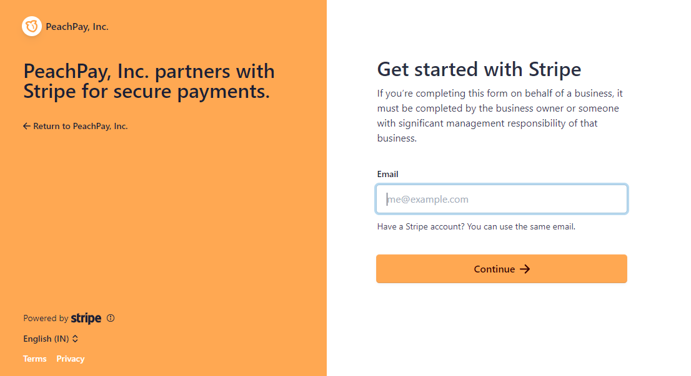The image size is (691, 376).
Task: Click the PeachPay peach logo icon
Action: (x=32, y=26)
